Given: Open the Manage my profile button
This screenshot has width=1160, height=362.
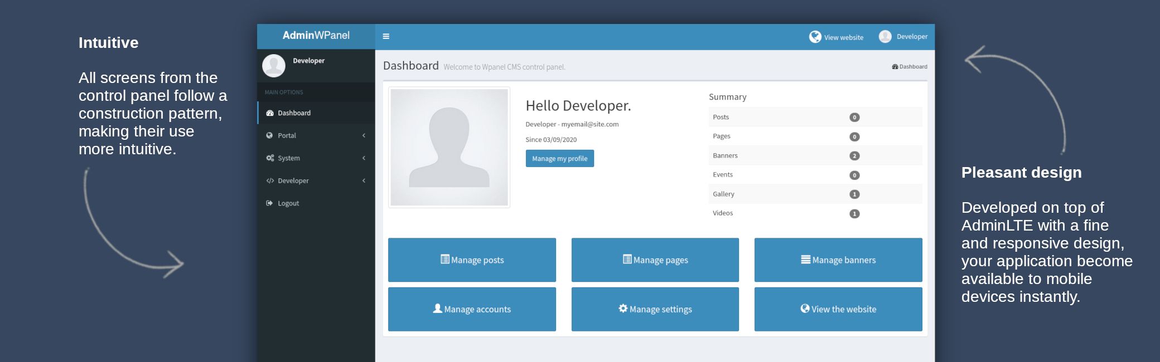Looking at the screenshot, I should [559, 159].
